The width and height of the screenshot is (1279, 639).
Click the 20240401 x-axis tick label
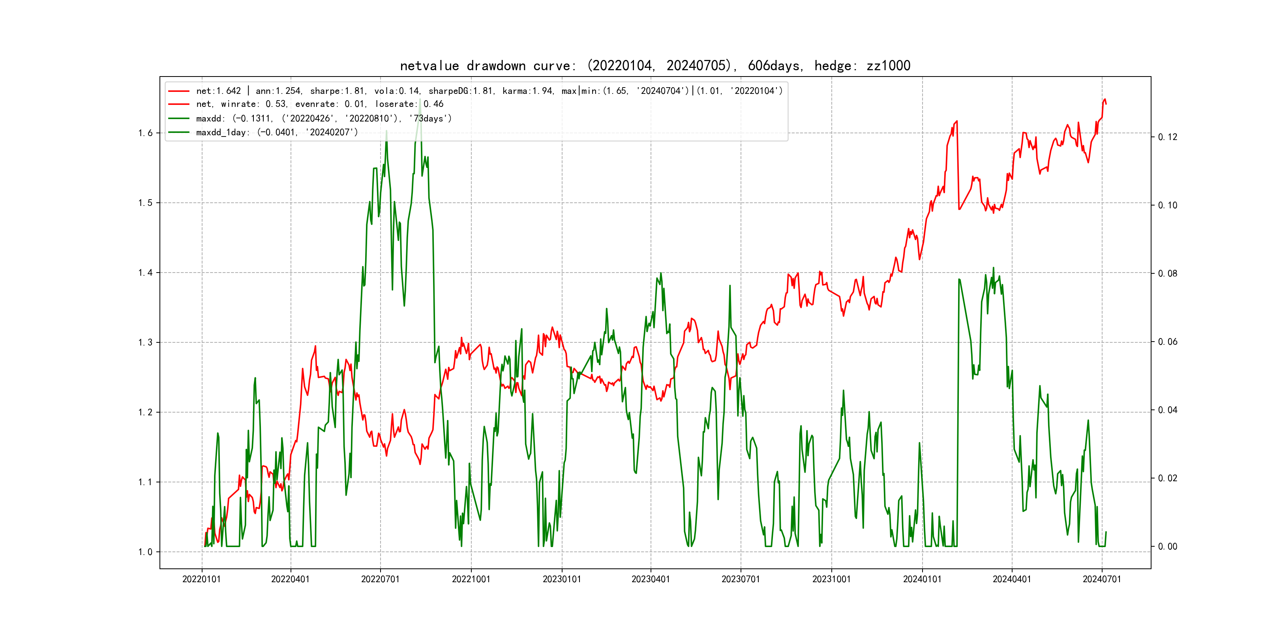(1011, 579)
